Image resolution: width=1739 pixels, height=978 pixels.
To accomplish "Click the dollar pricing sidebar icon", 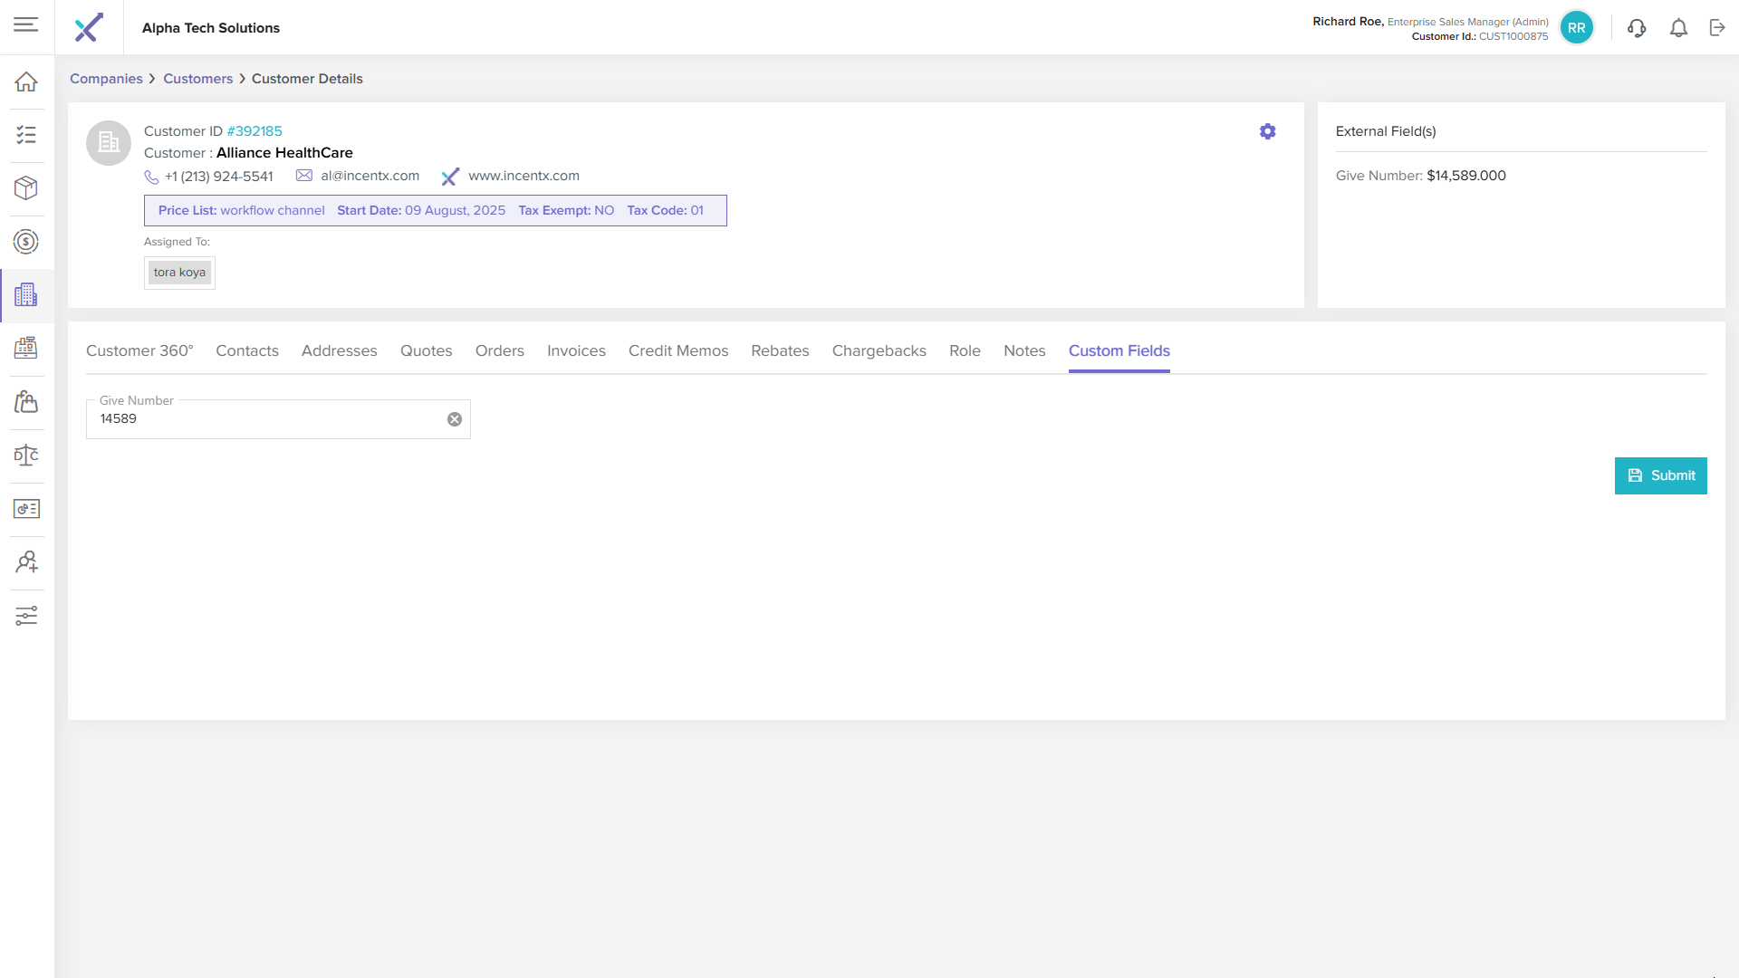I will (26, 242).
